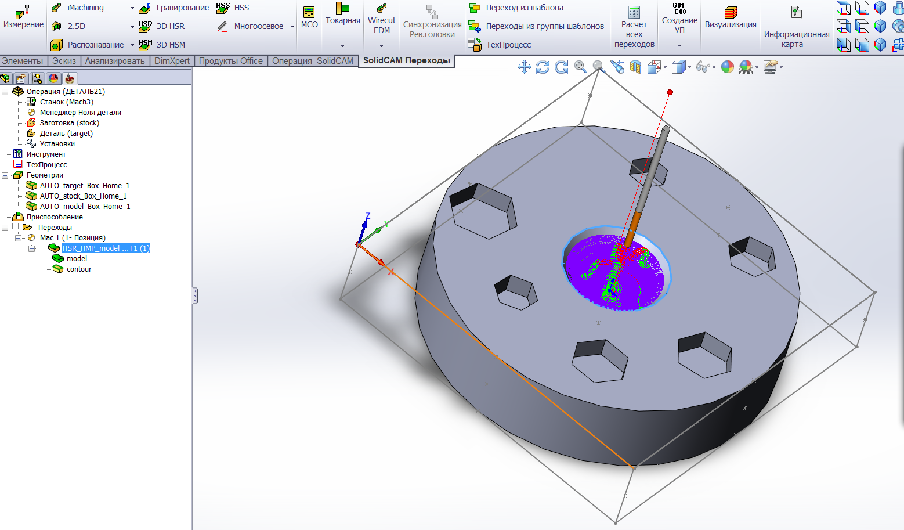Viewport: 904px width, 530px height.
Task: Generate G-code with Создание УП
Action: [679, 19]
